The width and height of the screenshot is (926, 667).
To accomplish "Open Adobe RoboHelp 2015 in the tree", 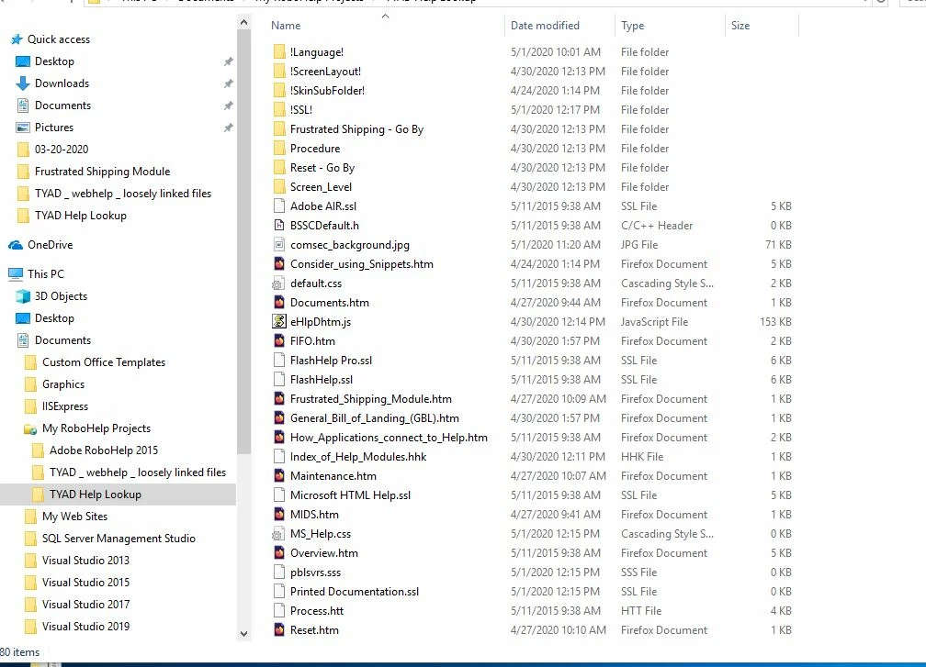I will [x=103, y=450].
